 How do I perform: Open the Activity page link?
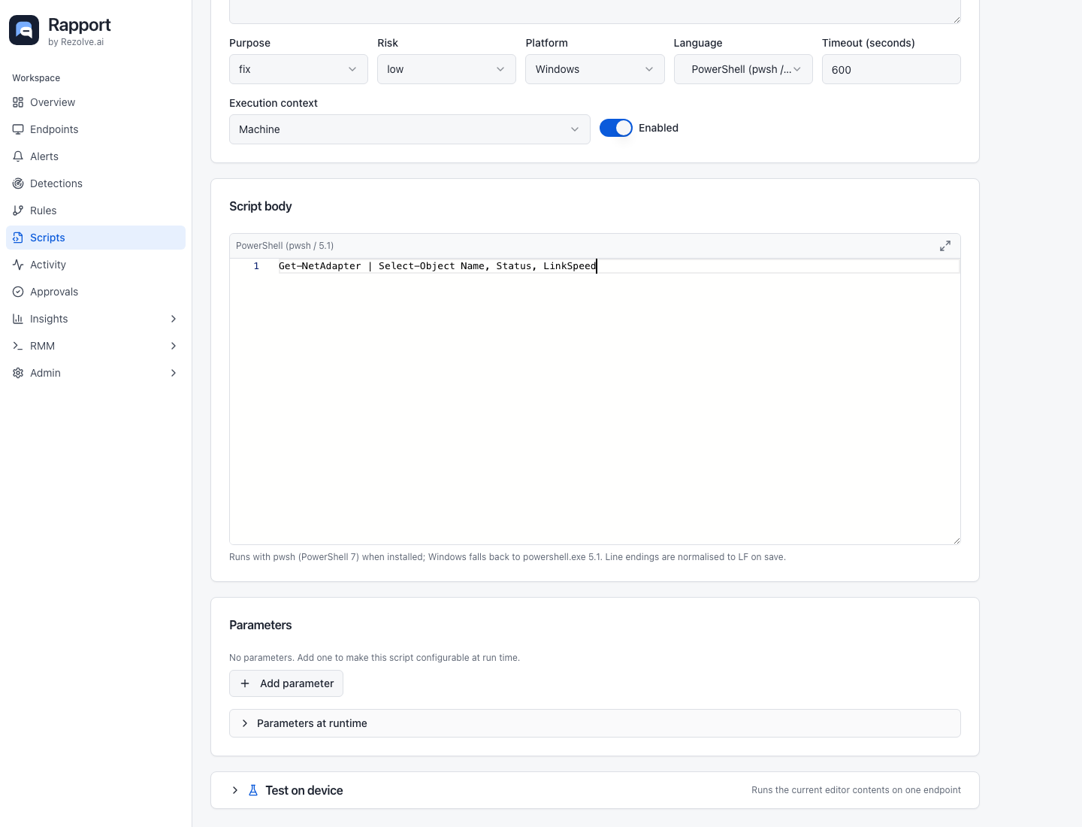point(95,265)
